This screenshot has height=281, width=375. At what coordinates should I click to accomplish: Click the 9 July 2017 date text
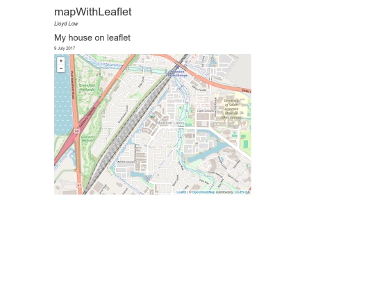pyautogui.click(x=65, y=49)
